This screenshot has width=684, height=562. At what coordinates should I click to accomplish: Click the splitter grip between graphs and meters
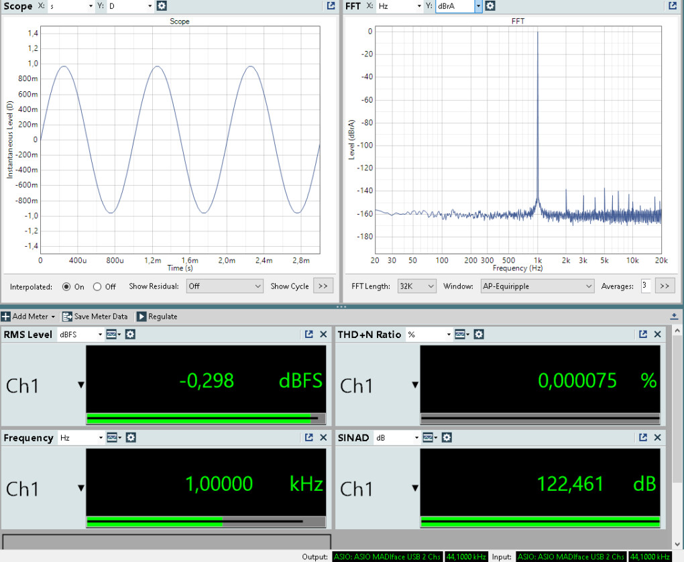341,306
